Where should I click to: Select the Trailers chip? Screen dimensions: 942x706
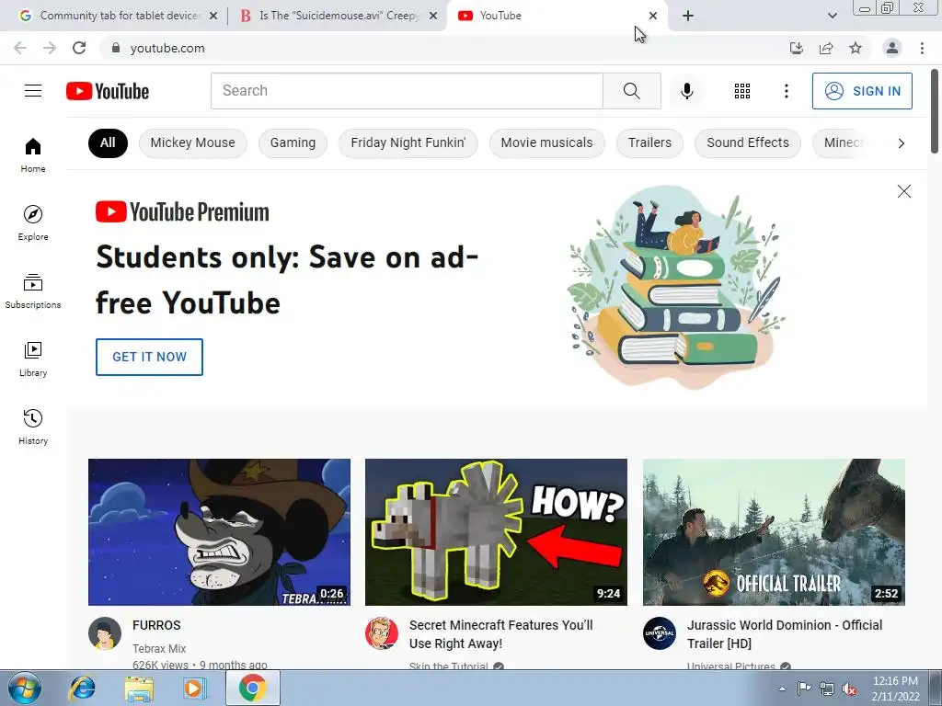pyautogui.click(x=649, y=142)
